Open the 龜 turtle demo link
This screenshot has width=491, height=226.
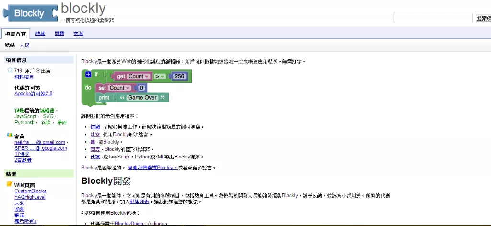pos(93,142)
